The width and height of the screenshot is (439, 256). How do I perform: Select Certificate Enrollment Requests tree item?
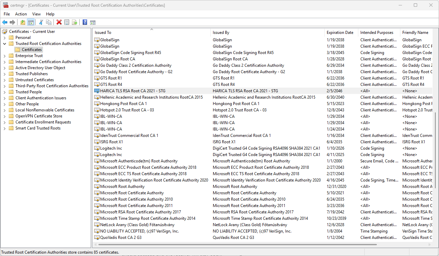pyautogui.click(x=43, y=122)
